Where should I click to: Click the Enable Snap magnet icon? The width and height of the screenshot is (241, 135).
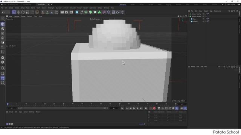coord(3,68)
